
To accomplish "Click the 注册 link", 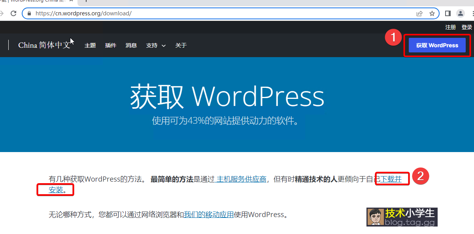I will click(450, 27).
